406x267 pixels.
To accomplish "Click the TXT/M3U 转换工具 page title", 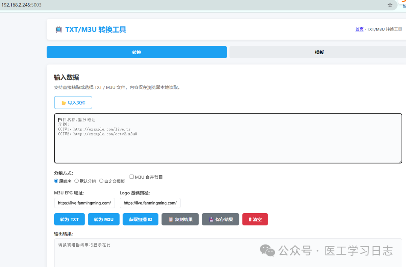I will click(95, 30).
